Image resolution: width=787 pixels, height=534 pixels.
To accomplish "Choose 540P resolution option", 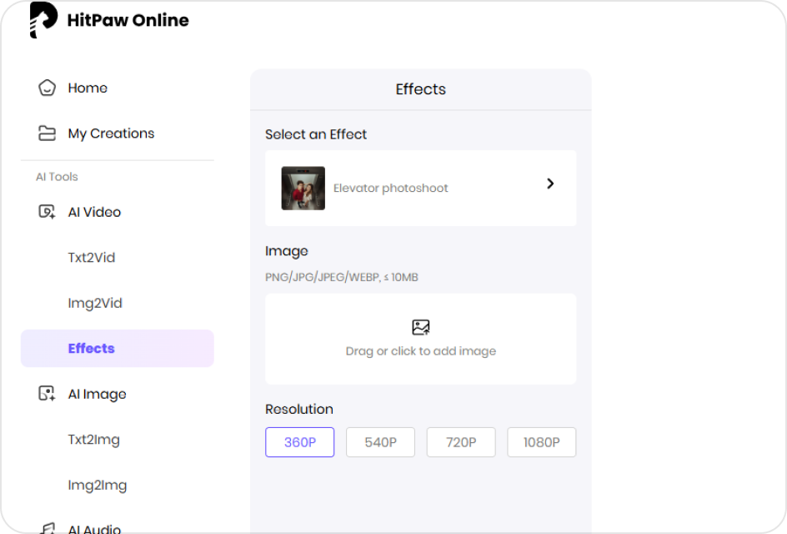I will pos(380,442).
